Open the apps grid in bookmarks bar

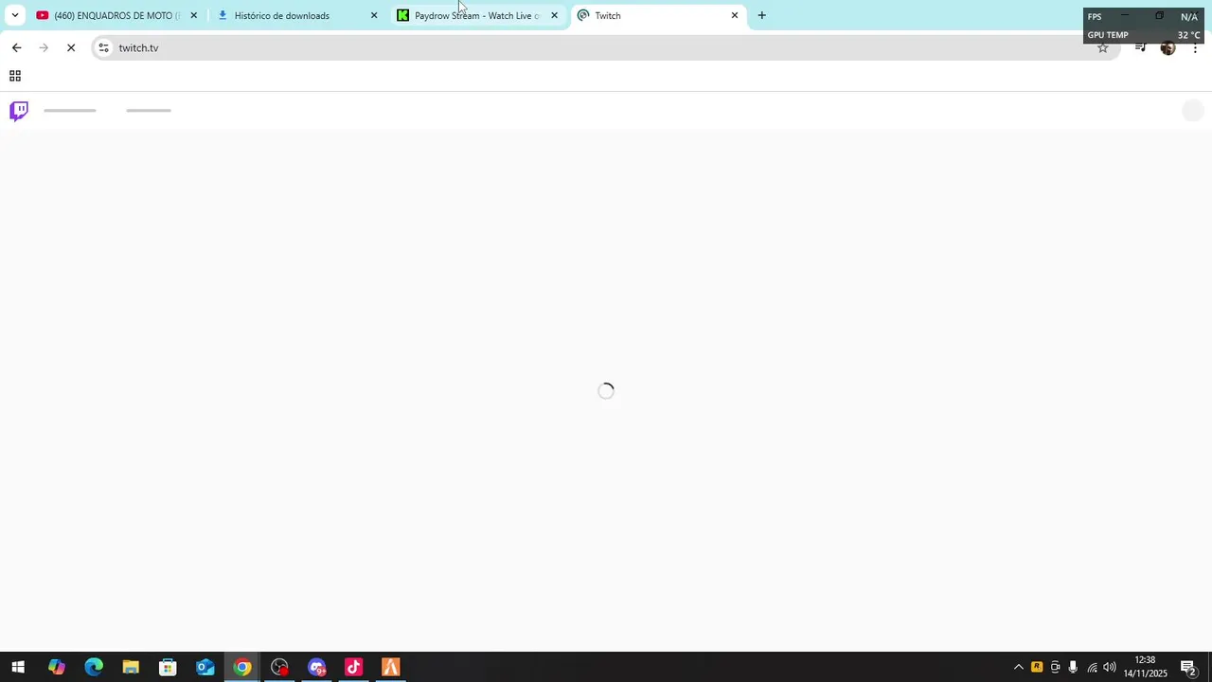tap(15, 76)
